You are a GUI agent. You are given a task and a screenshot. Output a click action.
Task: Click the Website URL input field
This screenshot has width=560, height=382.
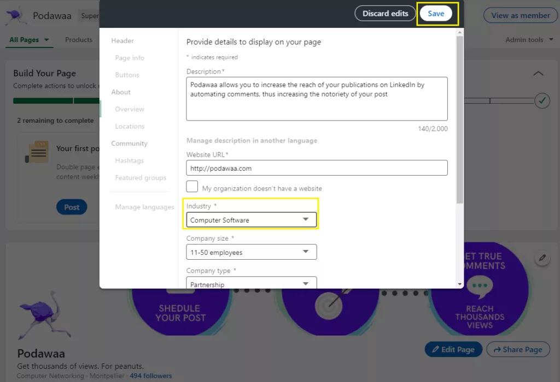317,168
